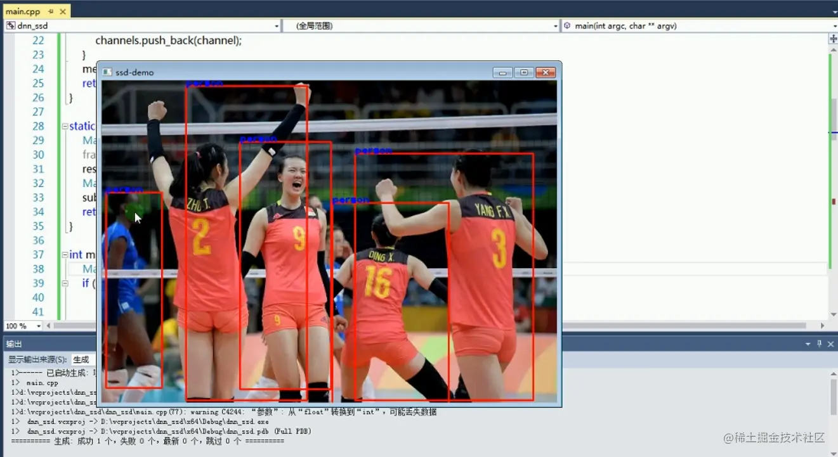Close the ssd-demo image window
Screen dimensions: 838x457
click(x=546, y=72)
